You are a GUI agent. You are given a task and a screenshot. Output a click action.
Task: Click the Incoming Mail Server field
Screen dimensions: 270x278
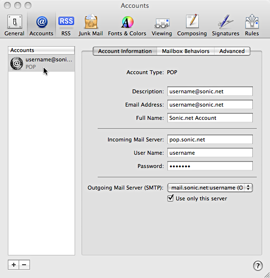pyautogui.click(x=210, y=139)
